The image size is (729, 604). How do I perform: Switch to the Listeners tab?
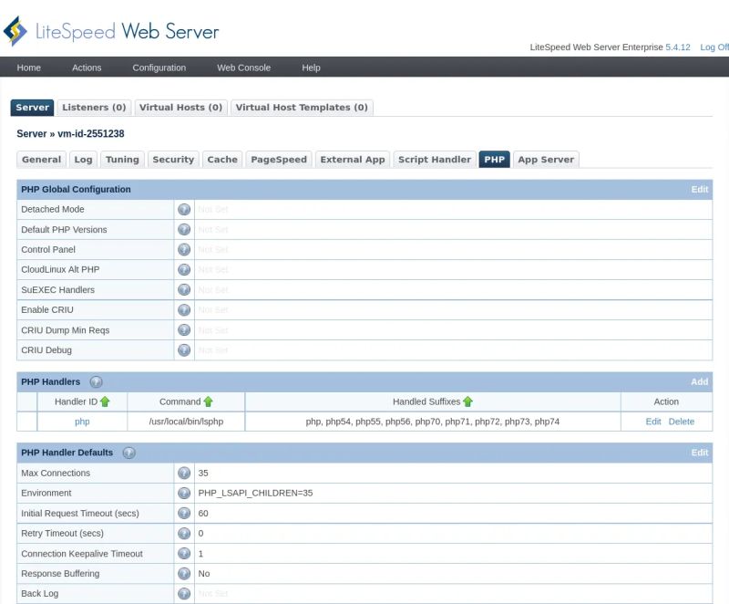[x=93, y=107]
